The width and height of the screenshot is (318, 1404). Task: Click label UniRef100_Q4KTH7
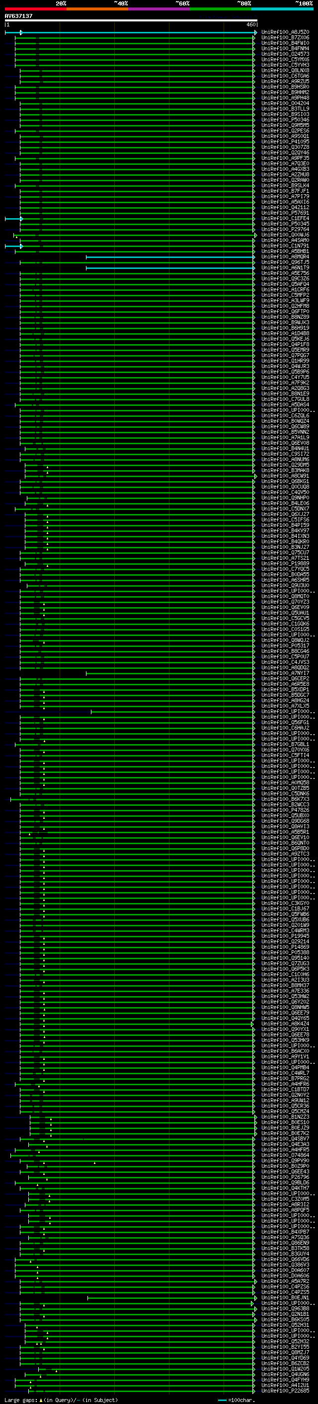click(x=285, y=1188)
